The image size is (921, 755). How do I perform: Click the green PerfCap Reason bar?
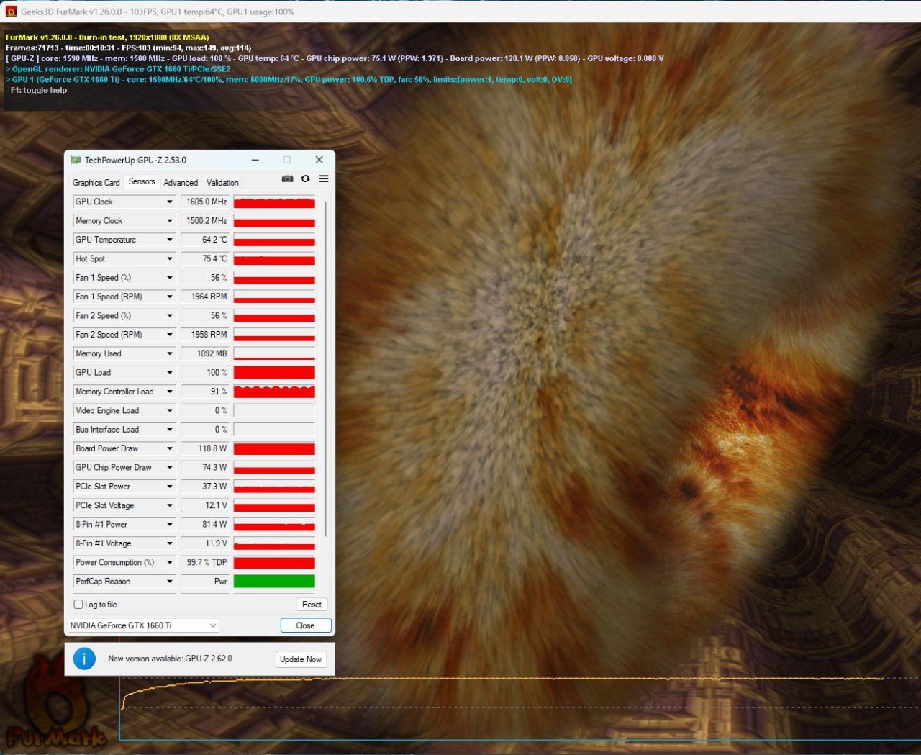[274, 582]
